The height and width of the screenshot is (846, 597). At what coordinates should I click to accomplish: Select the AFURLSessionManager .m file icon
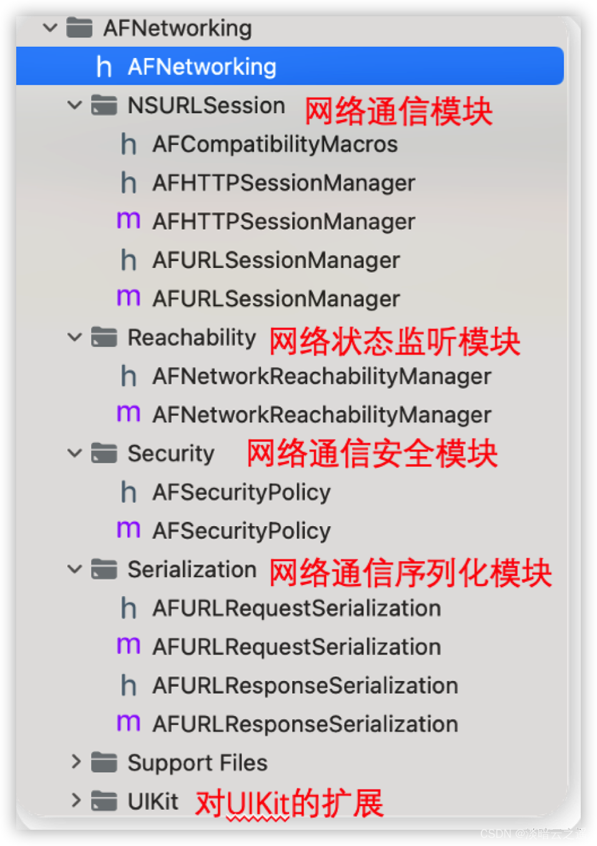(x=127, y=299)
